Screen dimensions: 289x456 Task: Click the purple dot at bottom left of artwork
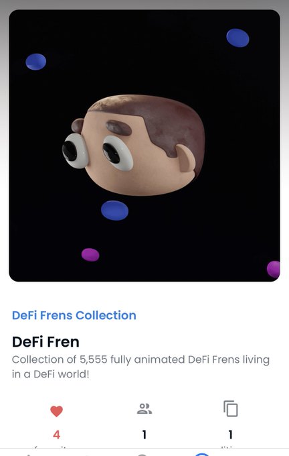(90, 255)
